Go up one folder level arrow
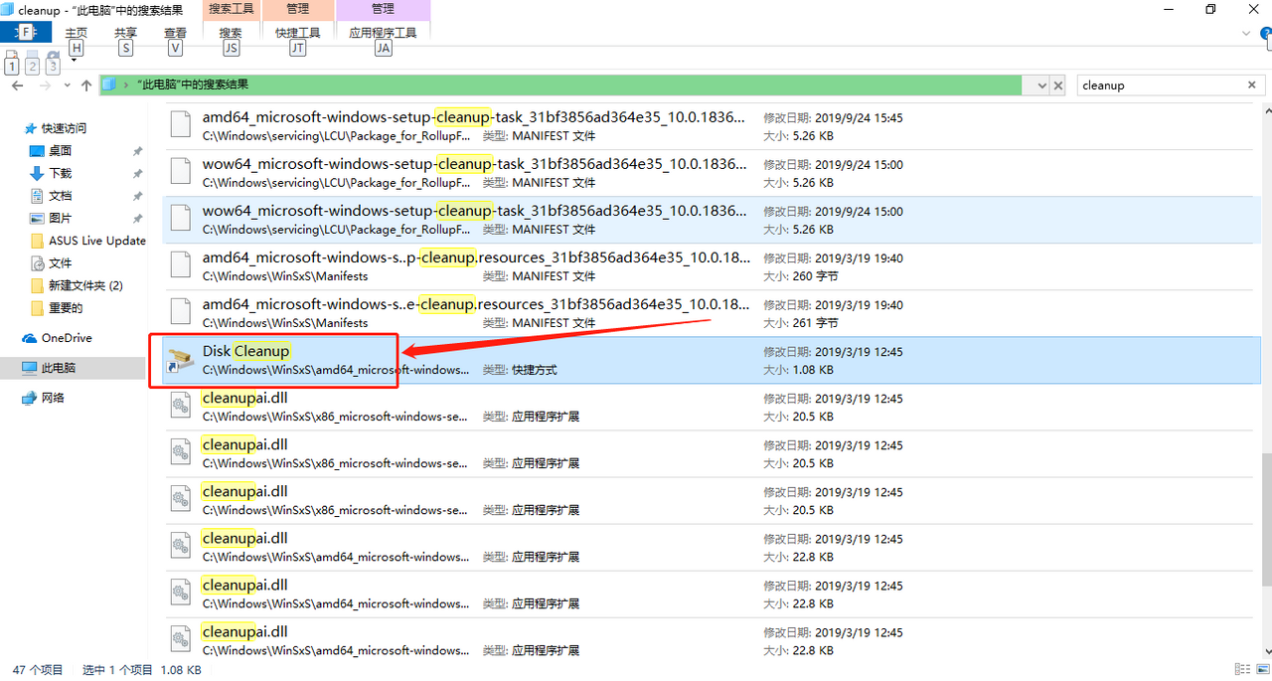 click(x=86, y=85)
